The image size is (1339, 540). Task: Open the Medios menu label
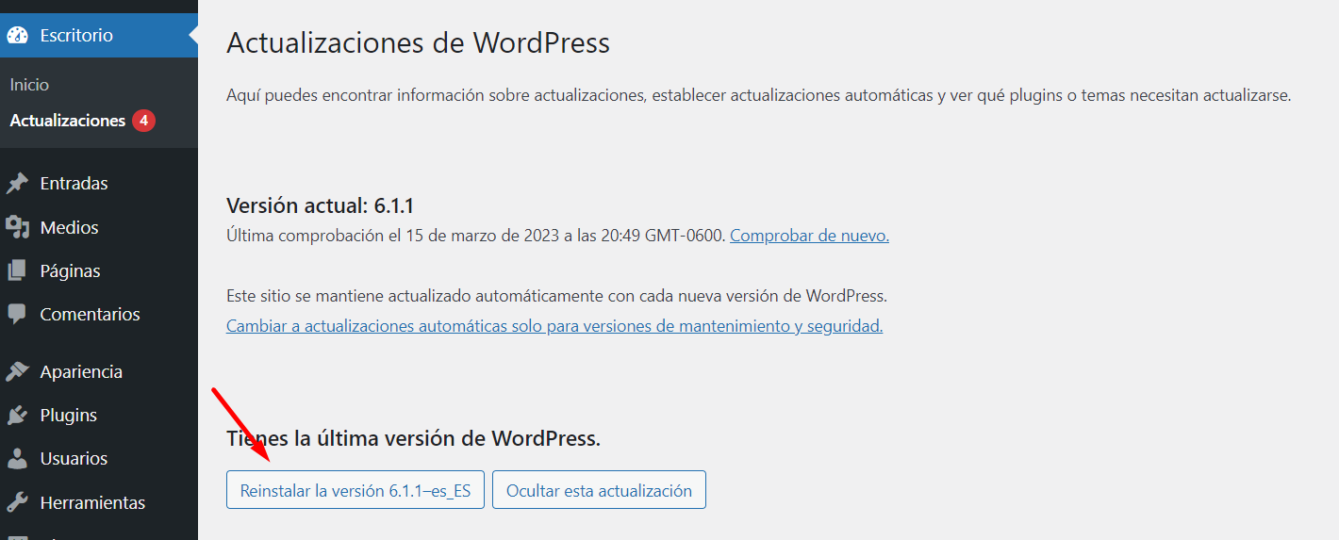[x=69, y=227]
